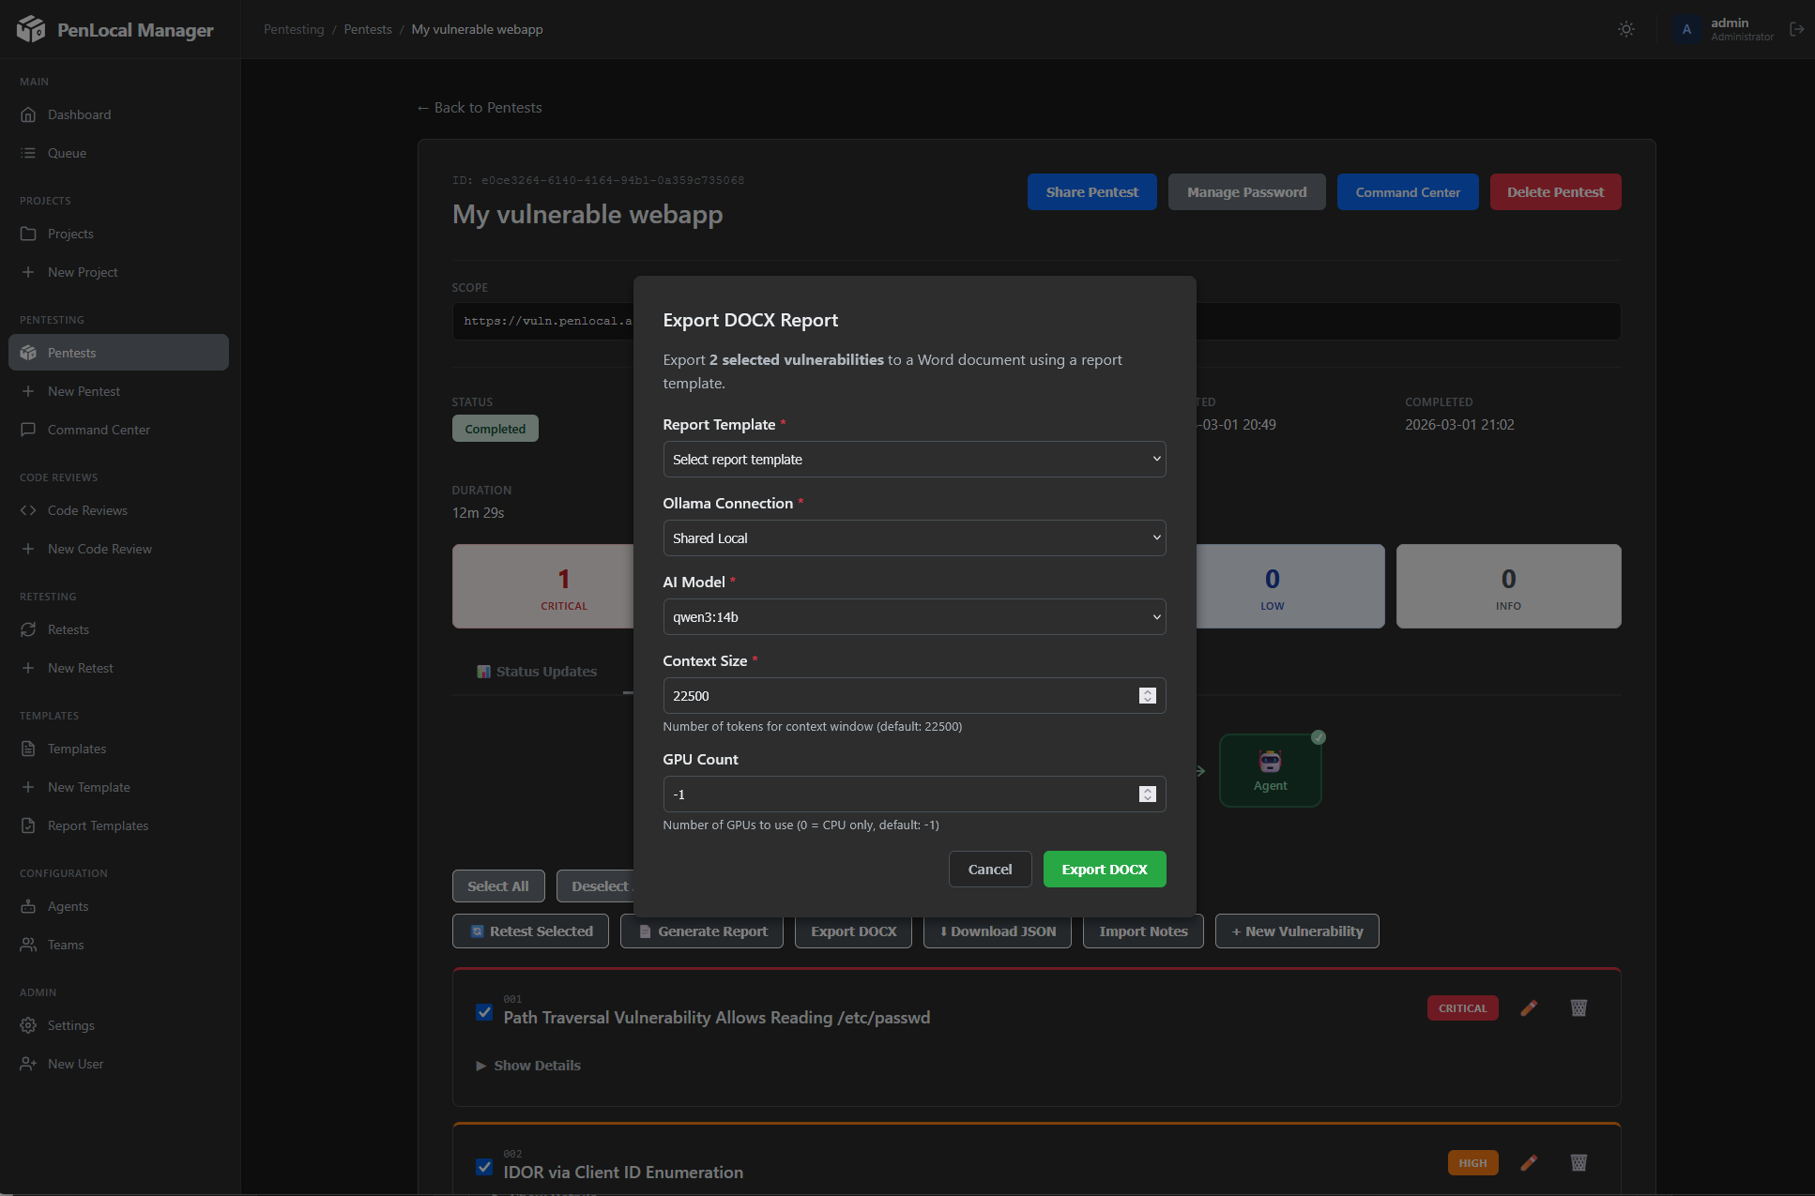Select the Queue icon in the sidebar

(x=29, y=152)
